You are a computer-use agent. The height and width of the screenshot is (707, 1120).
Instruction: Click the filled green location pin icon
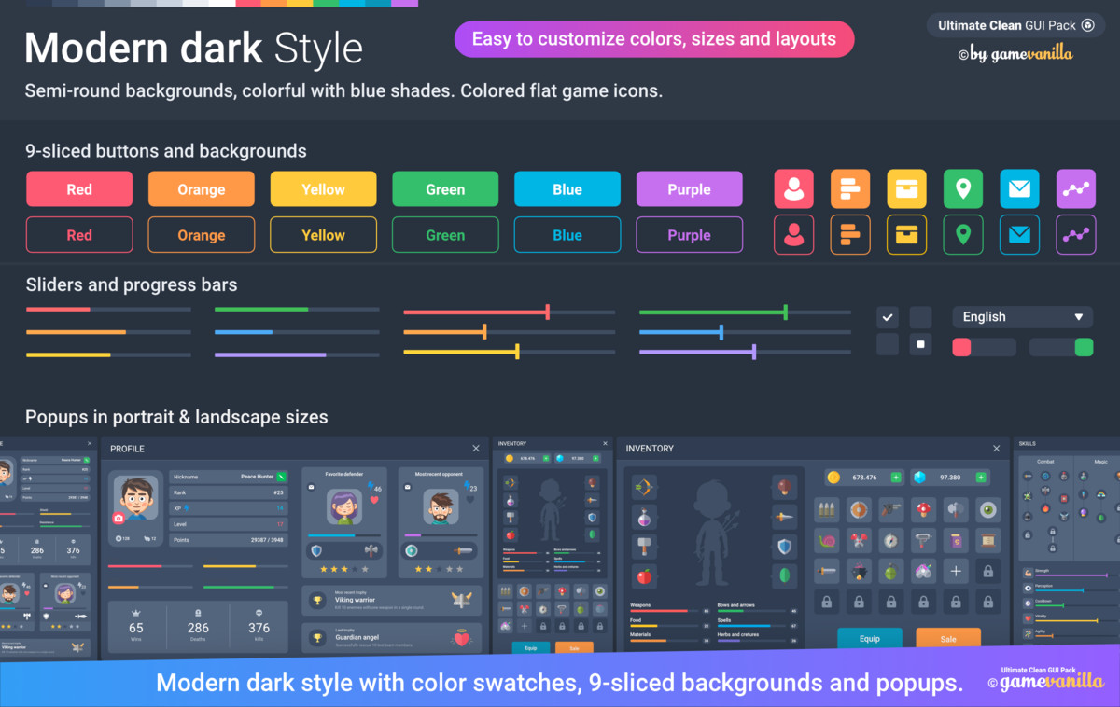[963, 189]
